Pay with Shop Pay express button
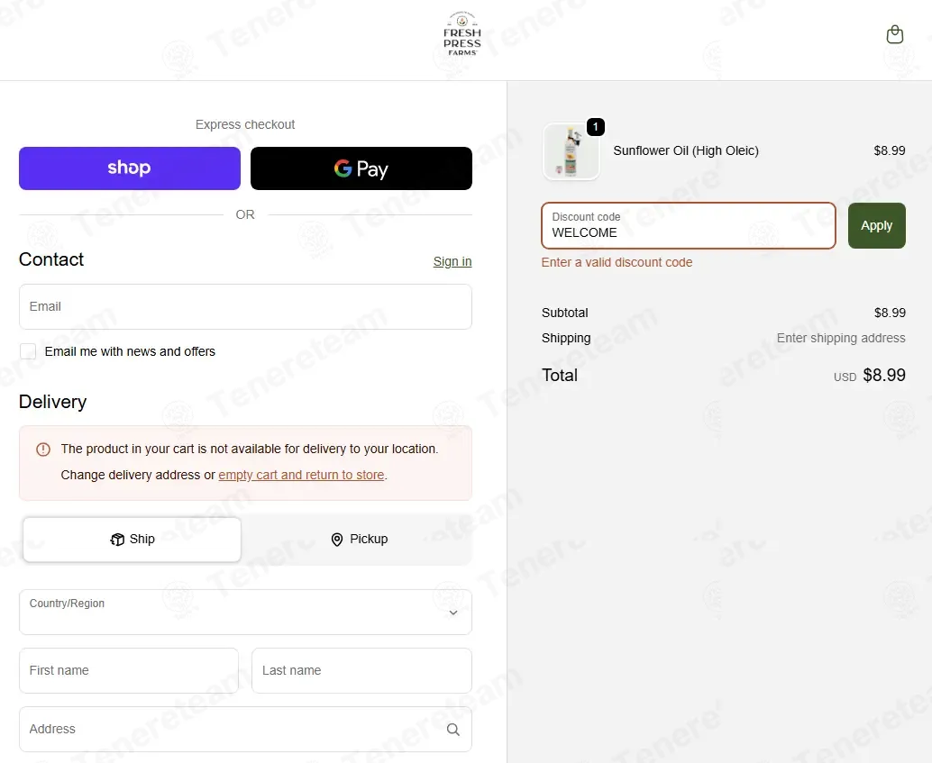This screenshot has width=932, height=763. 130,168
